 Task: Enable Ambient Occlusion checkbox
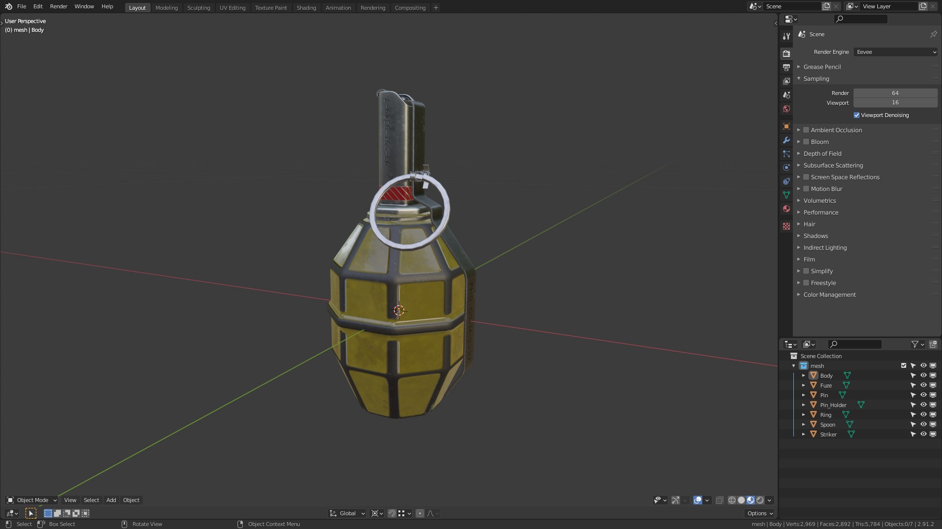point(806,130)
